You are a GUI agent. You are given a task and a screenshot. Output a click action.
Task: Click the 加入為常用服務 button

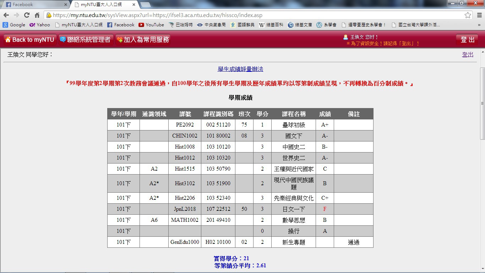coord(143,40)
